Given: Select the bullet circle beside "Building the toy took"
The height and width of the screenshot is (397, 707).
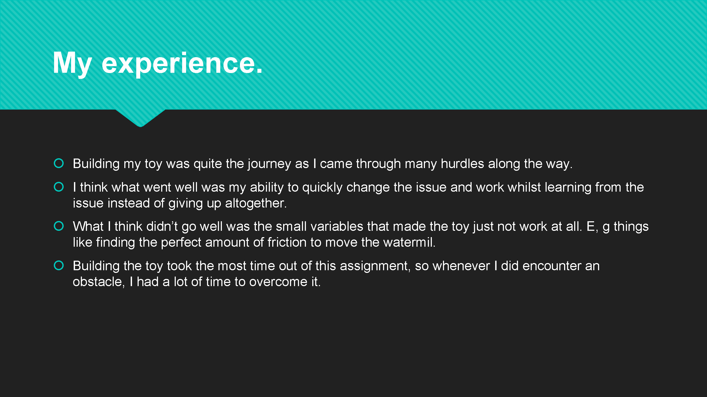Looking at the screenshot, I should click(x=59, y=265).
